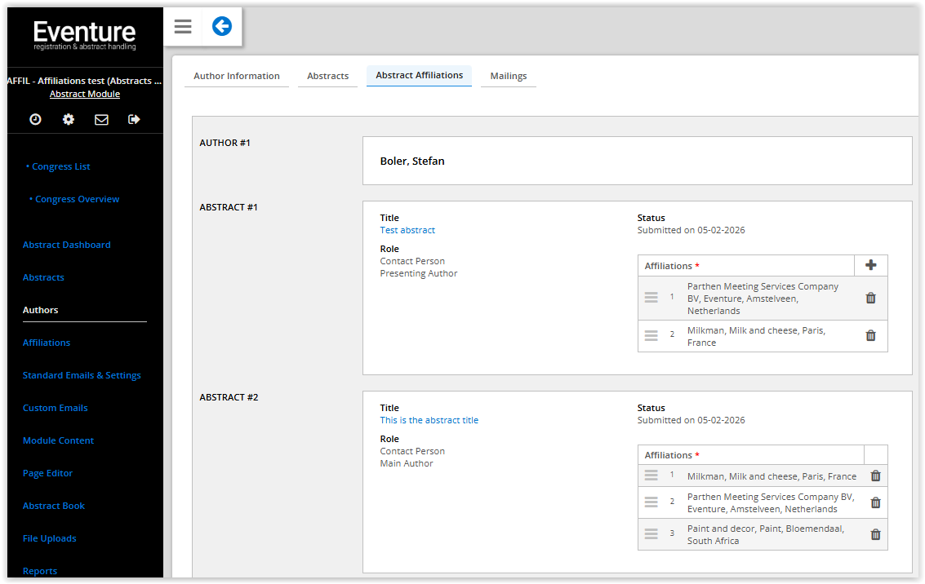Click the clock history icon in sidebar
The width and height of the screenshot is (925, 584).
35,119
